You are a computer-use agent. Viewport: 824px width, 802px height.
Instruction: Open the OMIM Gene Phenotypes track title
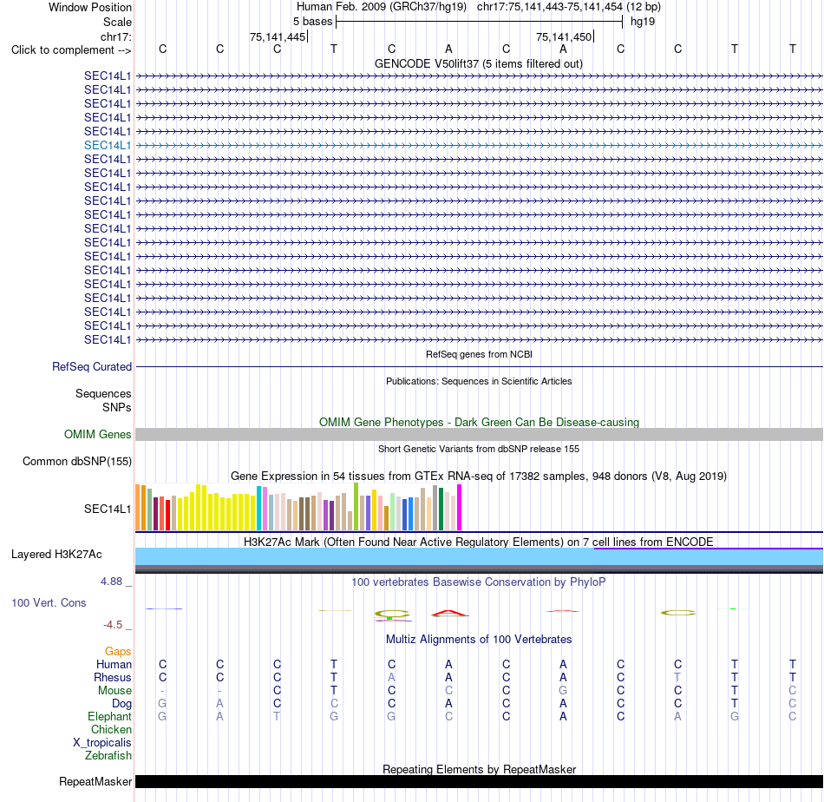[479, 423]
